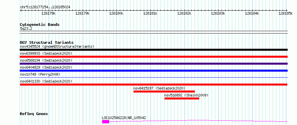Open gene LOC102546228|NR_105042 label
The image size is (297, 125).
coord(124,118)
